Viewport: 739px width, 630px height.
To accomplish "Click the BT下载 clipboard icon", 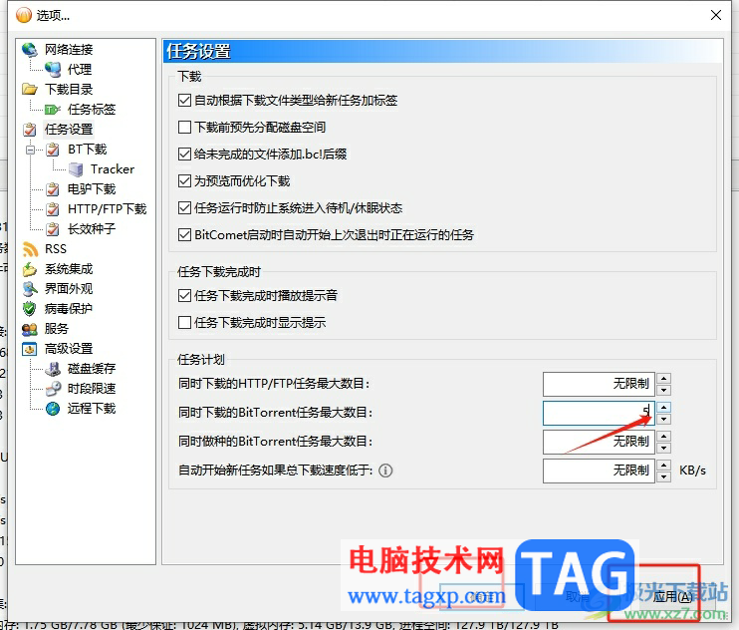I will click(x=53, y=150).
